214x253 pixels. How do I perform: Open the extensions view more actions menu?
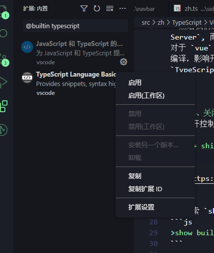tap(123, 8)
